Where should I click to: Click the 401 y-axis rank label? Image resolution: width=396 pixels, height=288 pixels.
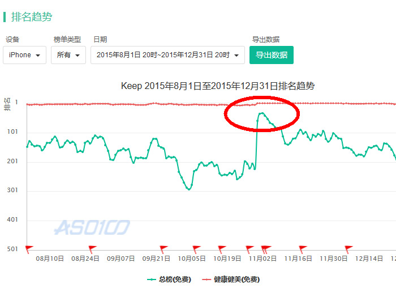12,219
